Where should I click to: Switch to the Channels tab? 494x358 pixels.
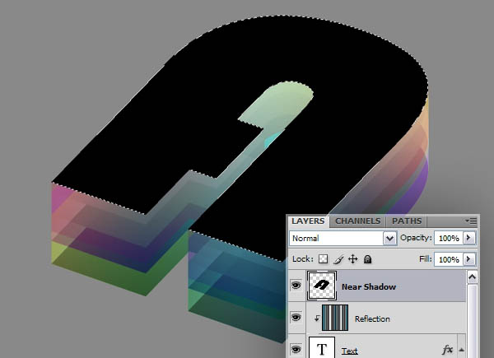(357, 221)
